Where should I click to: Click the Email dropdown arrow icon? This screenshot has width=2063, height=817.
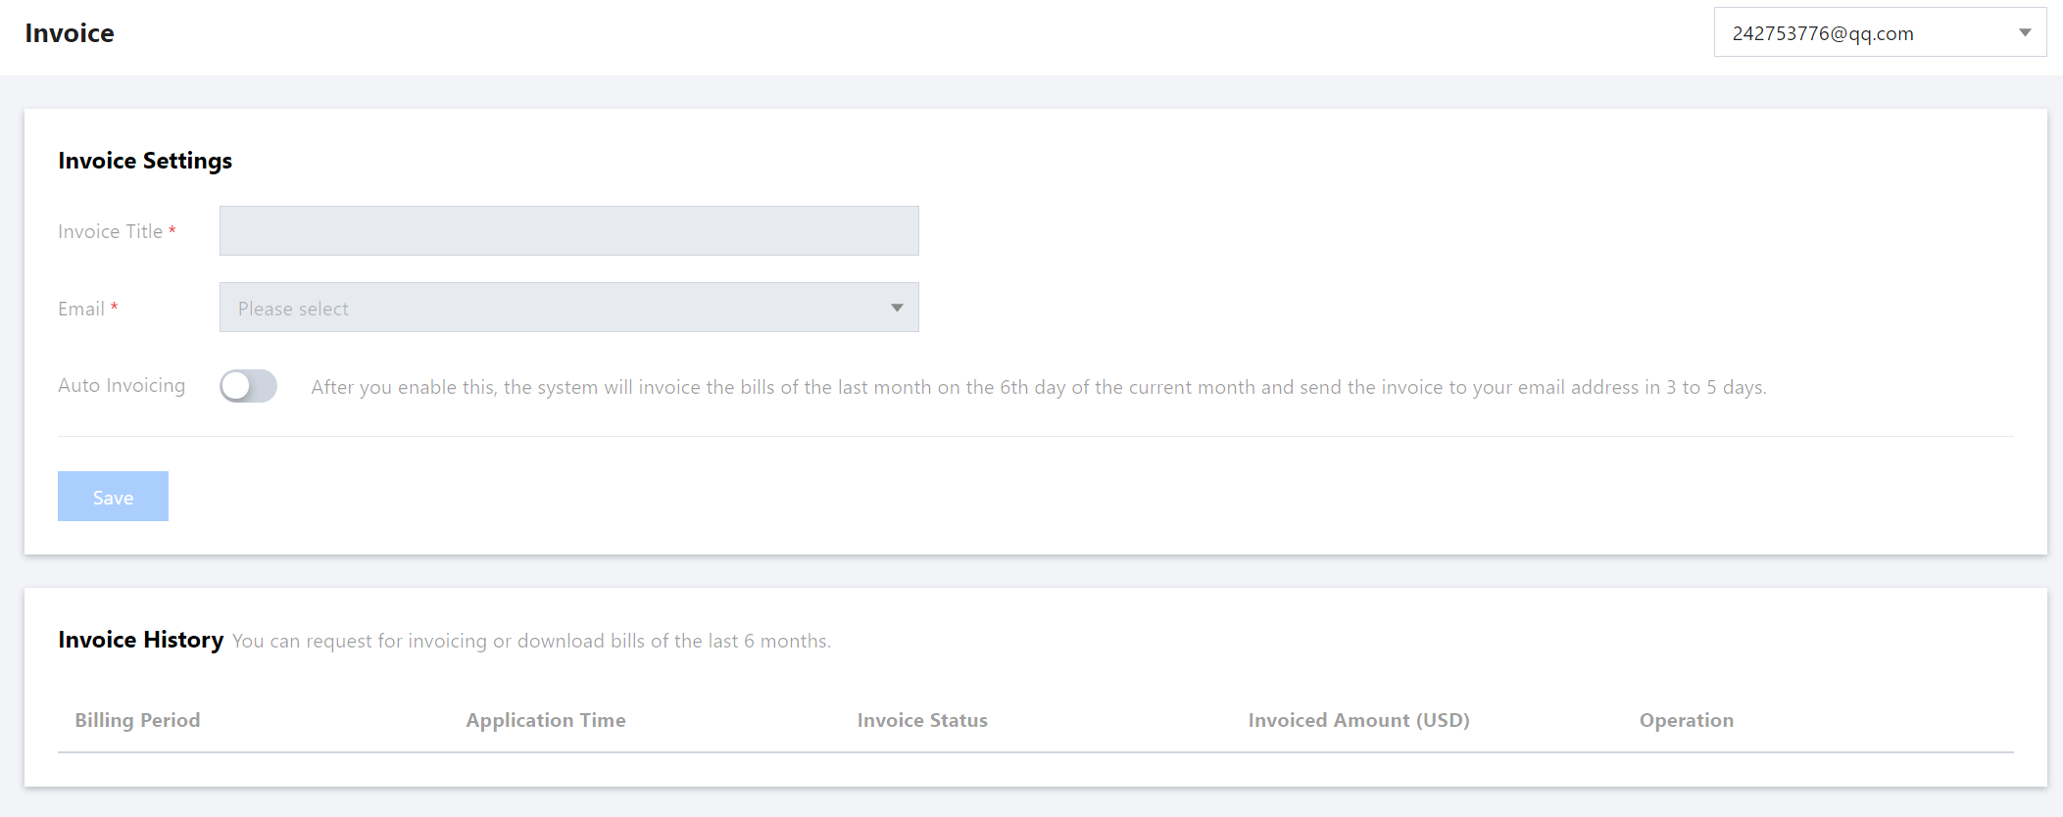point(897,309)
